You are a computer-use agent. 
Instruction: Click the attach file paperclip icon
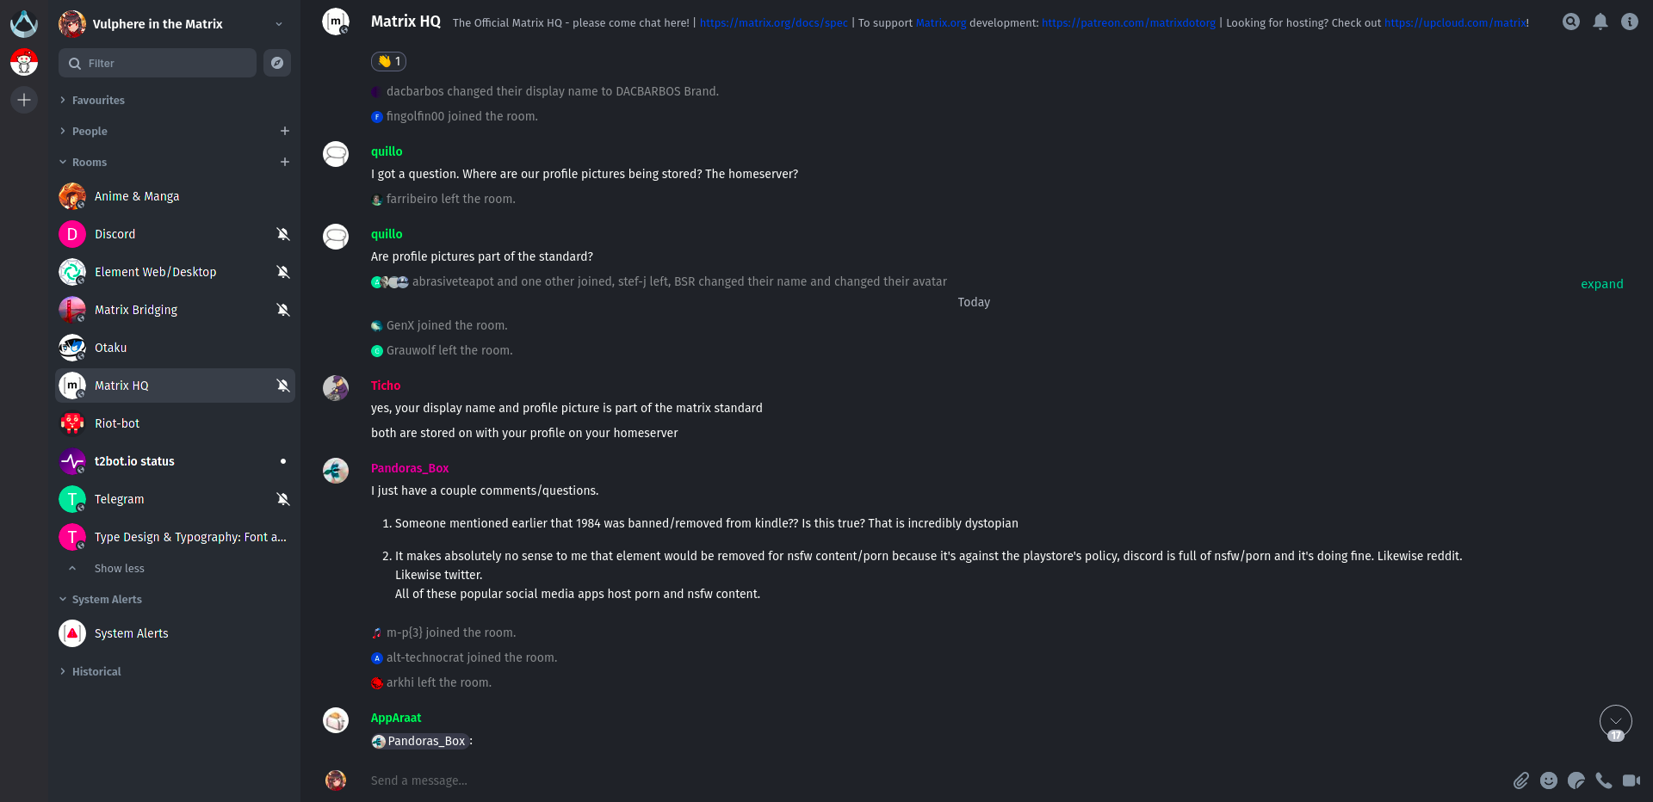(x=1521, y=780)
